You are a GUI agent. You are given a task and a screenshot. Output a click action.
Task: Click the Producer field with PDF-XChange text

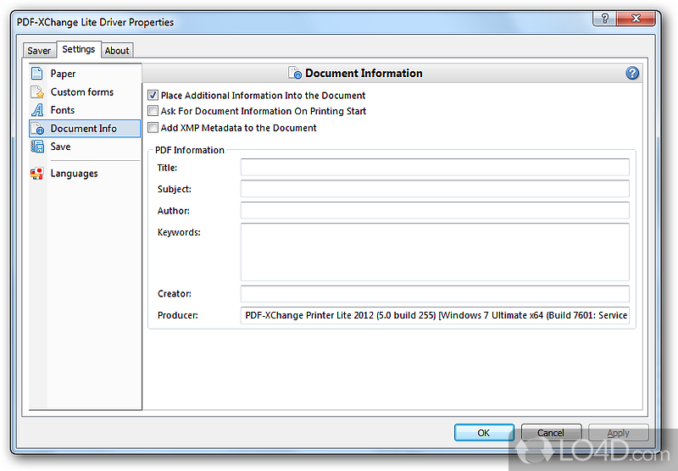435,315
